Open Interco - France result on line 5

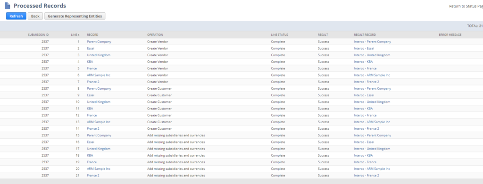point(365,68)
